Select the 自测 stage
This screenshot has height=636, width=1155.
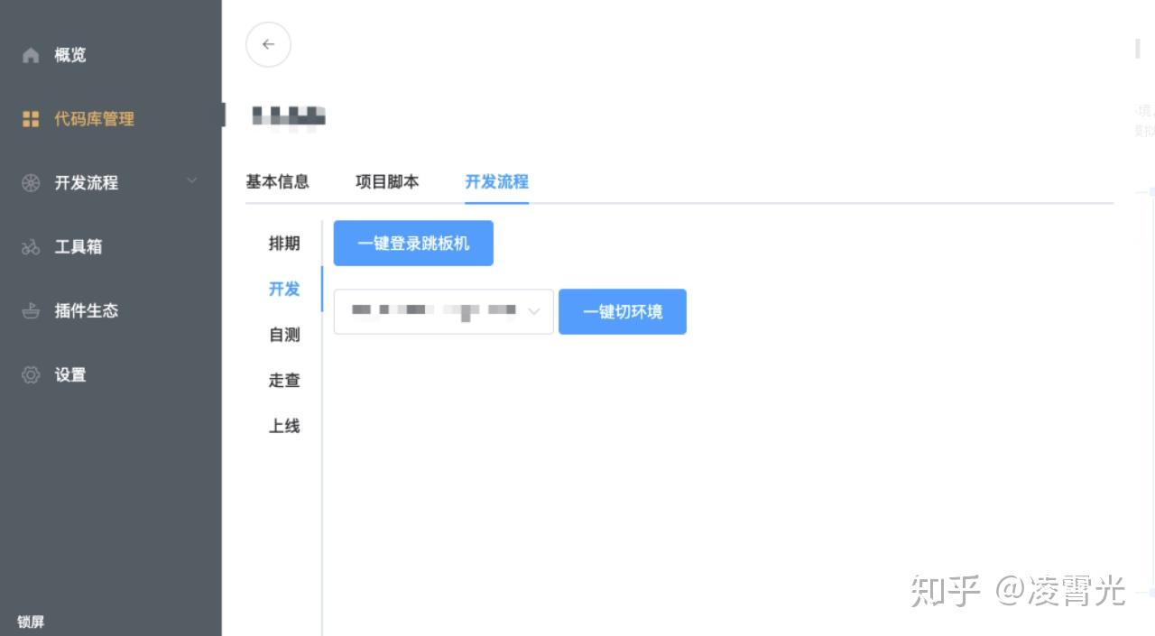[284, 334]
